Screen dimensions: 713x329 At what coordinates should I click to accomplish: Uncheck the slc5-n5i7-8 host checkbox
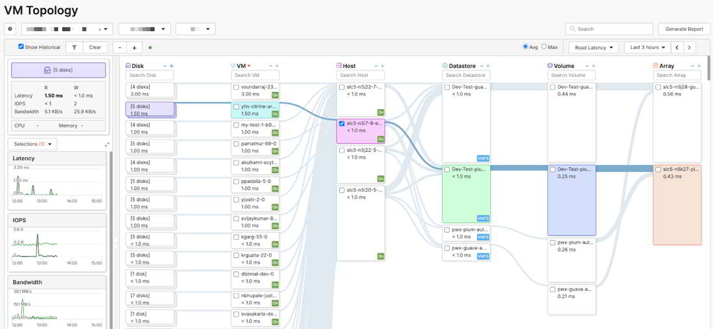342,123
